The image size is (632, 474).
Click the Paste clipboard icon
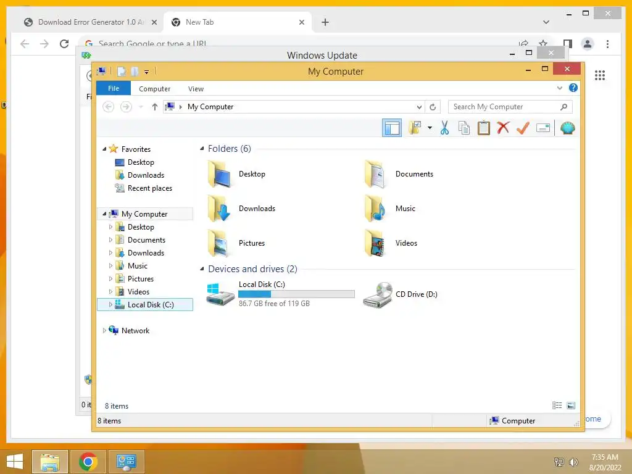[484, 128]
